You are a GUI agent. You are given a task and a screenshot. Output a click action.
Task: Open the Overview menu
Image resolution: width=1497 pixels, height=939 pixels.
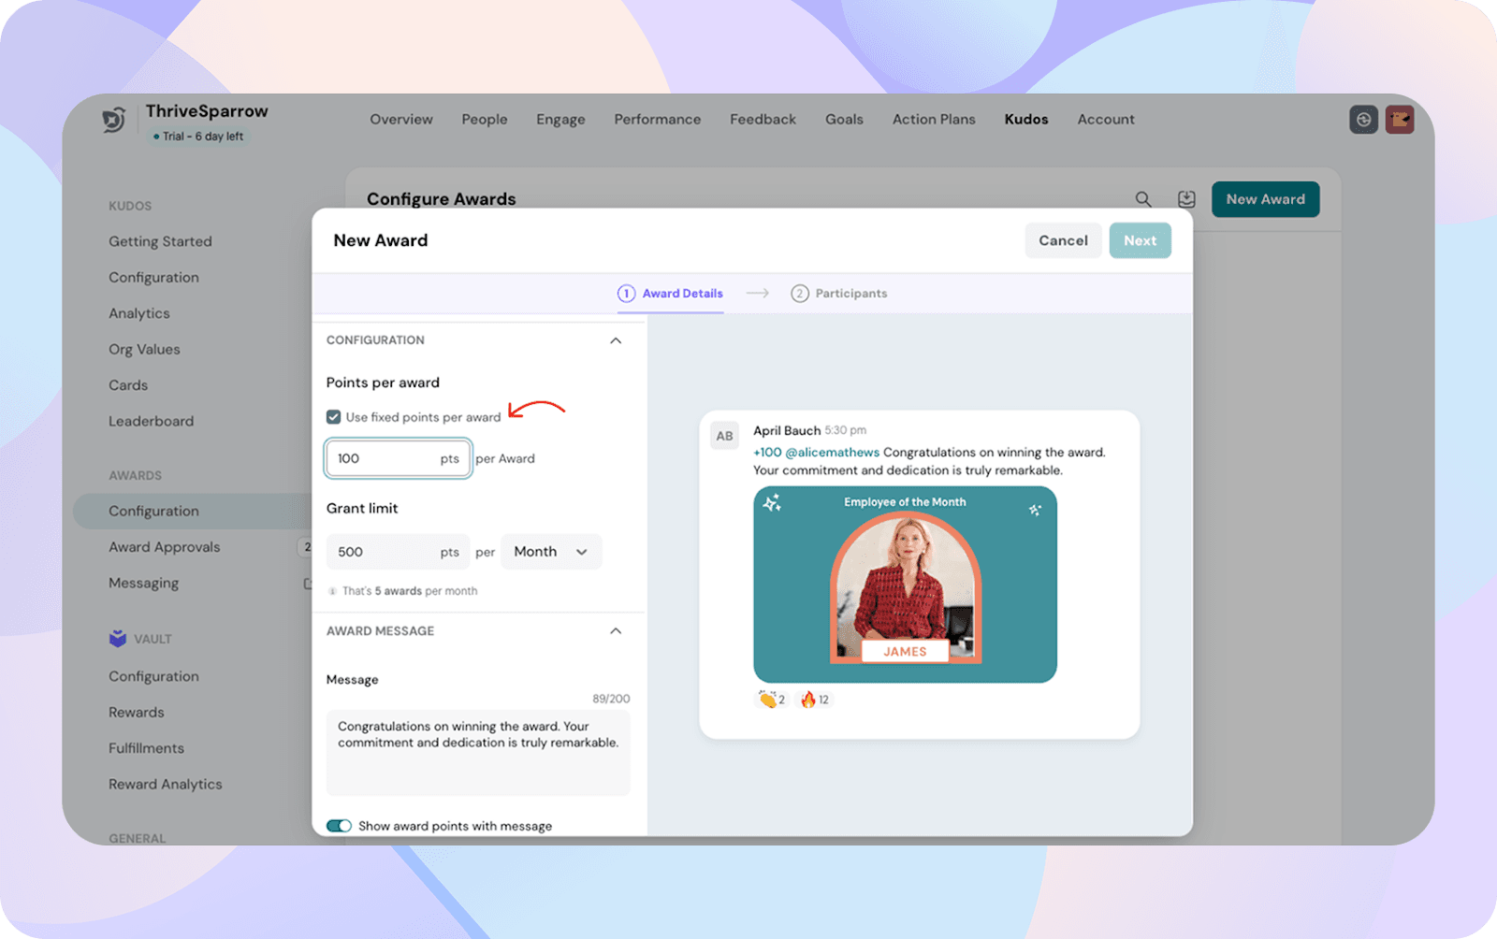click(401, 120)
